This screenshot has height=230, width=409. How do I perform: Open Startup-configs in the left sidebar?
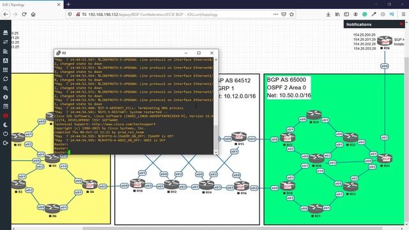[x=6, y=51]
